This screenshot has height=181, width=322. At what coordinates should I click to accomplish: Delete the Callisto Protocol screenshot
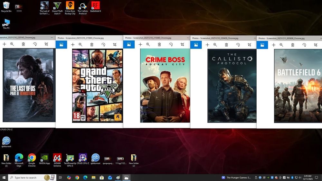[x=226, y=45]
